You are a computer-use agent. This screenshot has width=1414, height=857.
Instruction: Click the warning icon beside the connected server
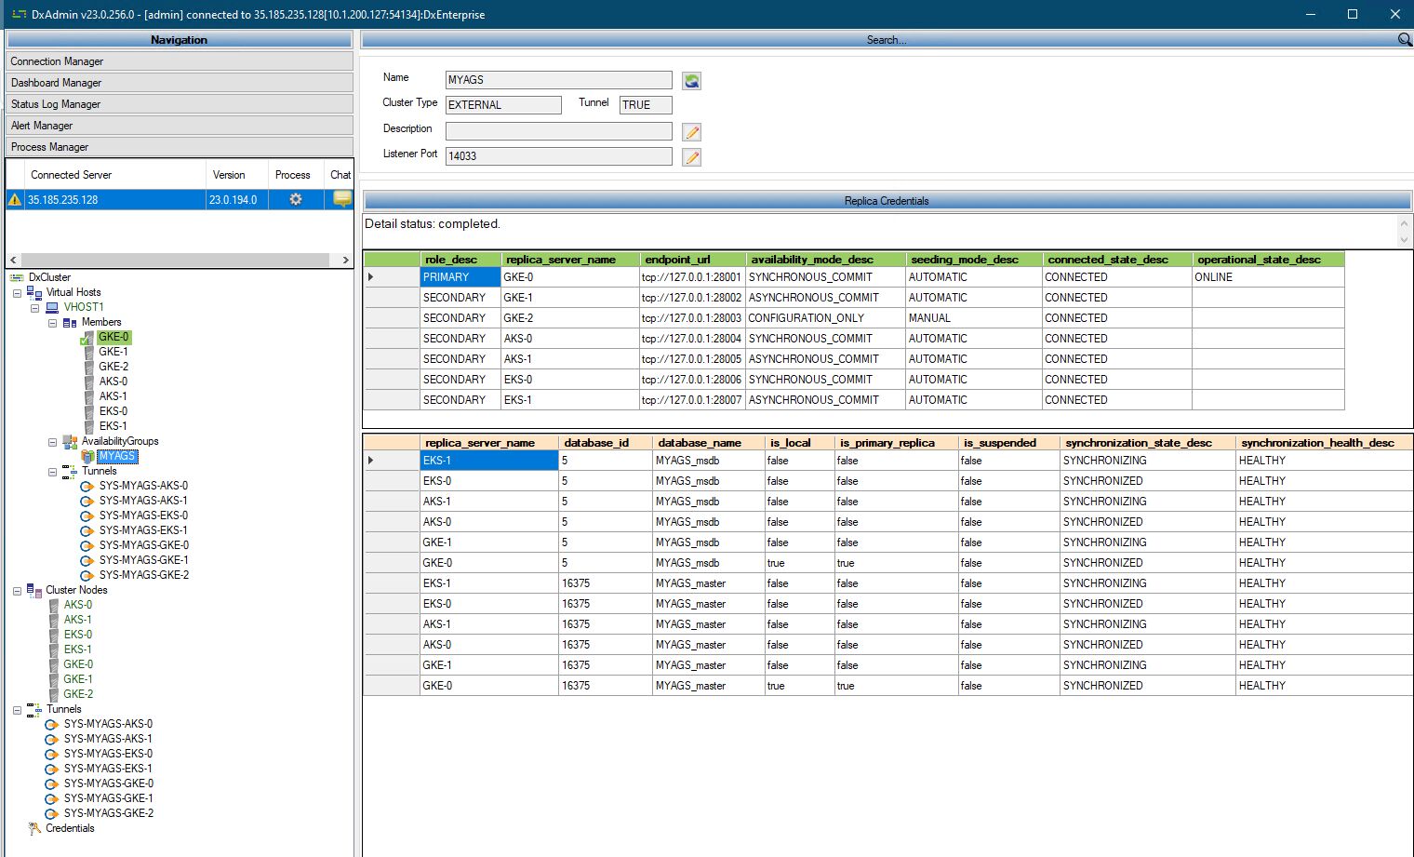pos(15,199)
